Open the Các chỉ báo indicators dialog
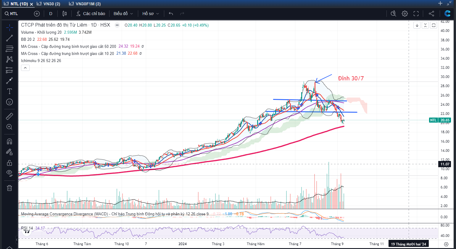Viewport: 456px width, 249px height. 91,14
